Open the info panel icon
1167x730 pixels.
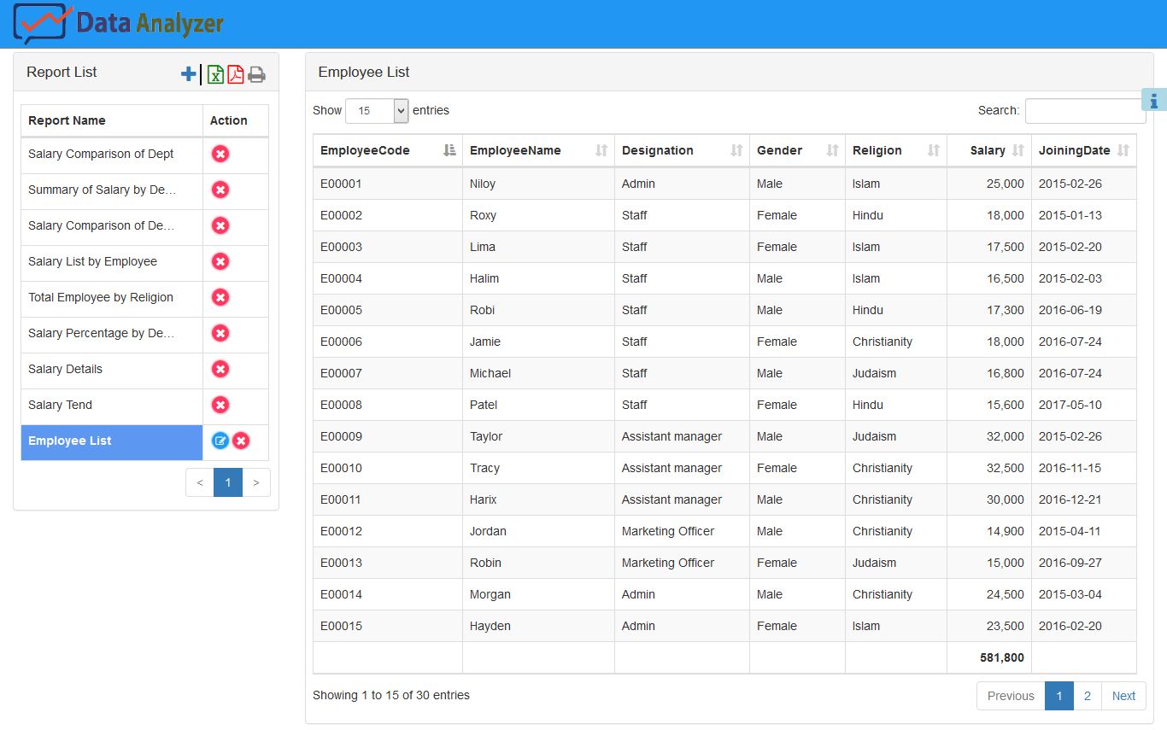[1153, 100]
